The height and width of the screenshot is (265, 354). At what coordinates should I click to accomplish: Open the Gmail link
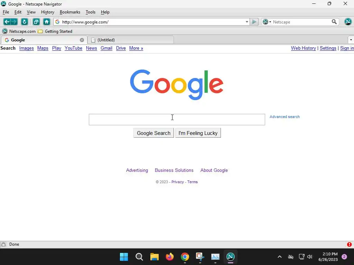point(106,48)
